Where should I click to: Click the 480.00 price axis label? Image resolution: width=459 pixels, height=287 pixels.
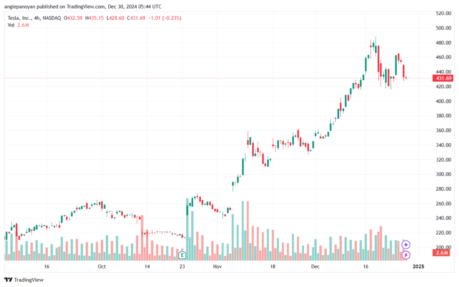click(x=443, y=43)
